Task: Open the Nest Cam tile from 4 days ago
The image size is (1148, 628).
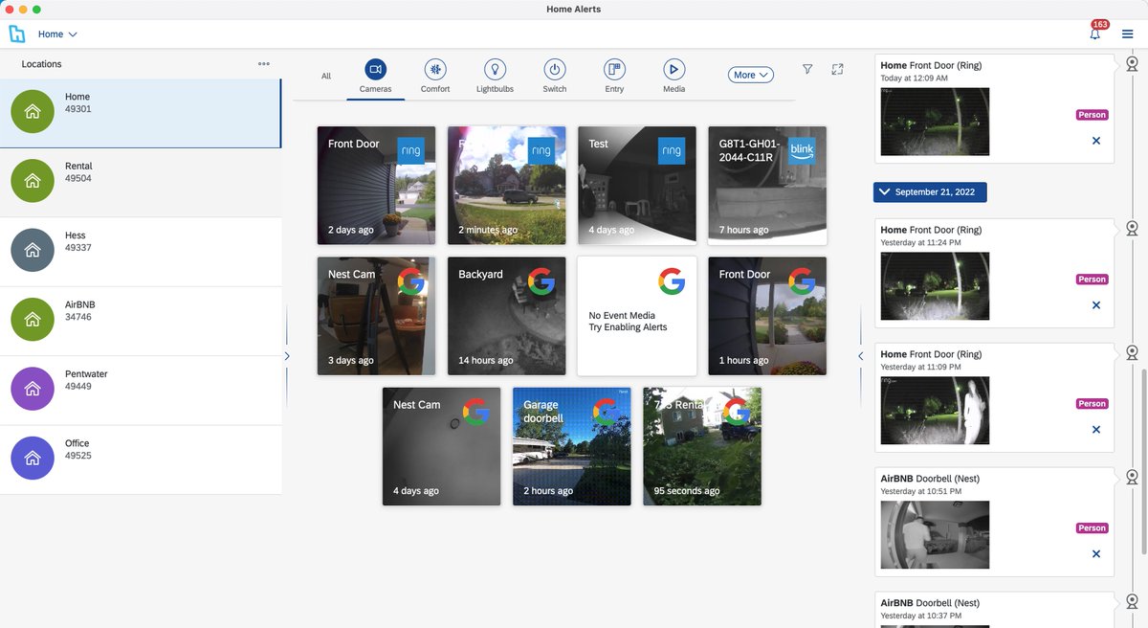Action: point(441,446)
